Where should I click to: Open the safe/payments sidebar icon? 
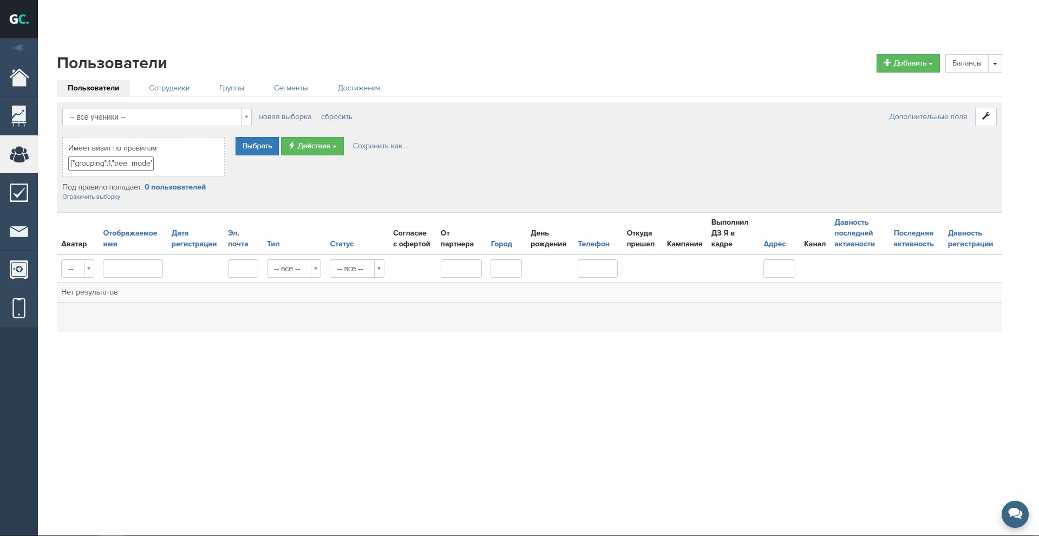click(x=19, y=270)
